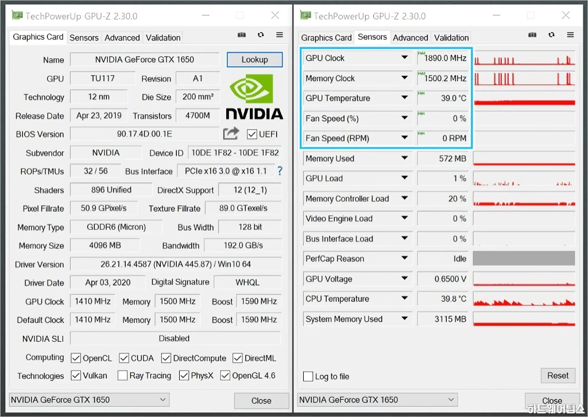Toggle the Vulkan checkbox
Screen dimensions: 588x417
(76, 375)
